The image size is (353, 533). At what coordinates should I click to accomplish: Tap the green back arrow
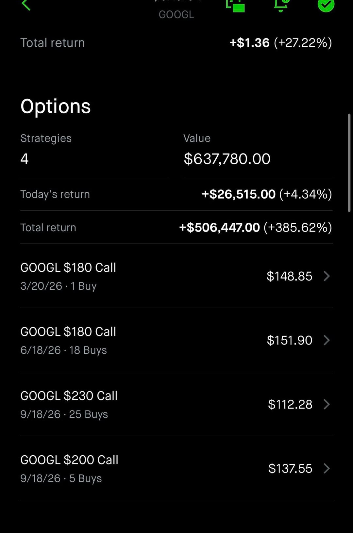click(x=26, y=5)
